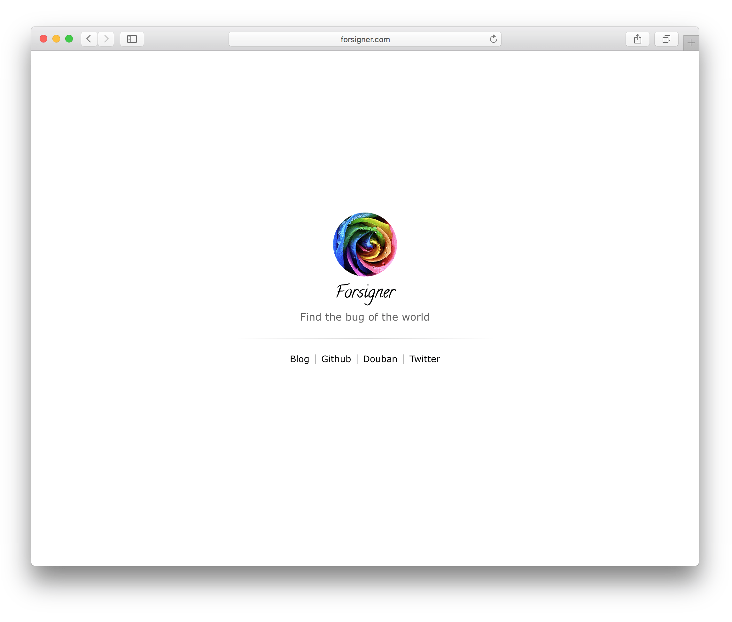
Task: Close the window with red button
Action: pos(43,39)
